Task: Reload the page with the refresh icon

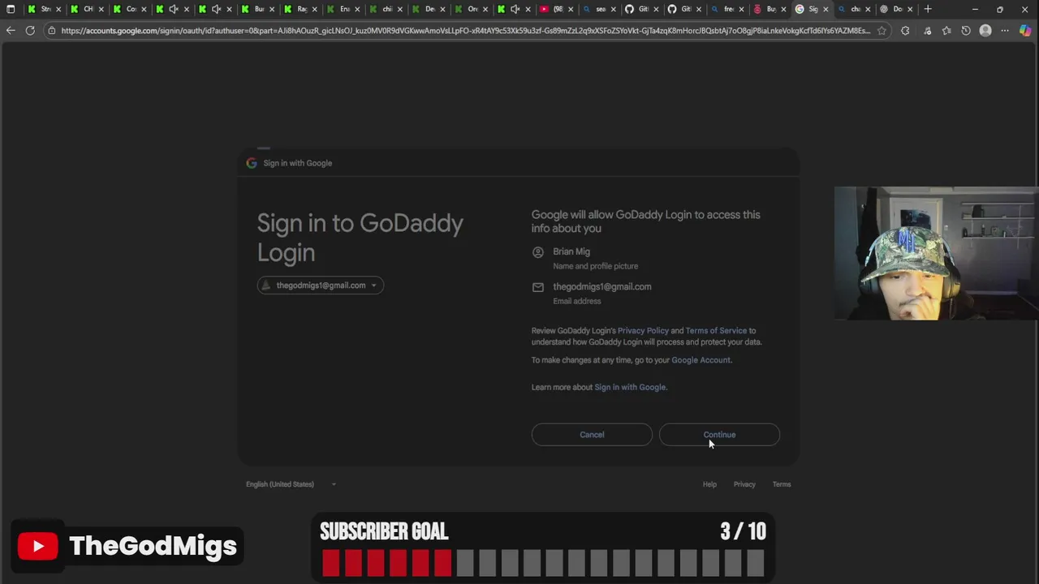Action: [30, 31]
